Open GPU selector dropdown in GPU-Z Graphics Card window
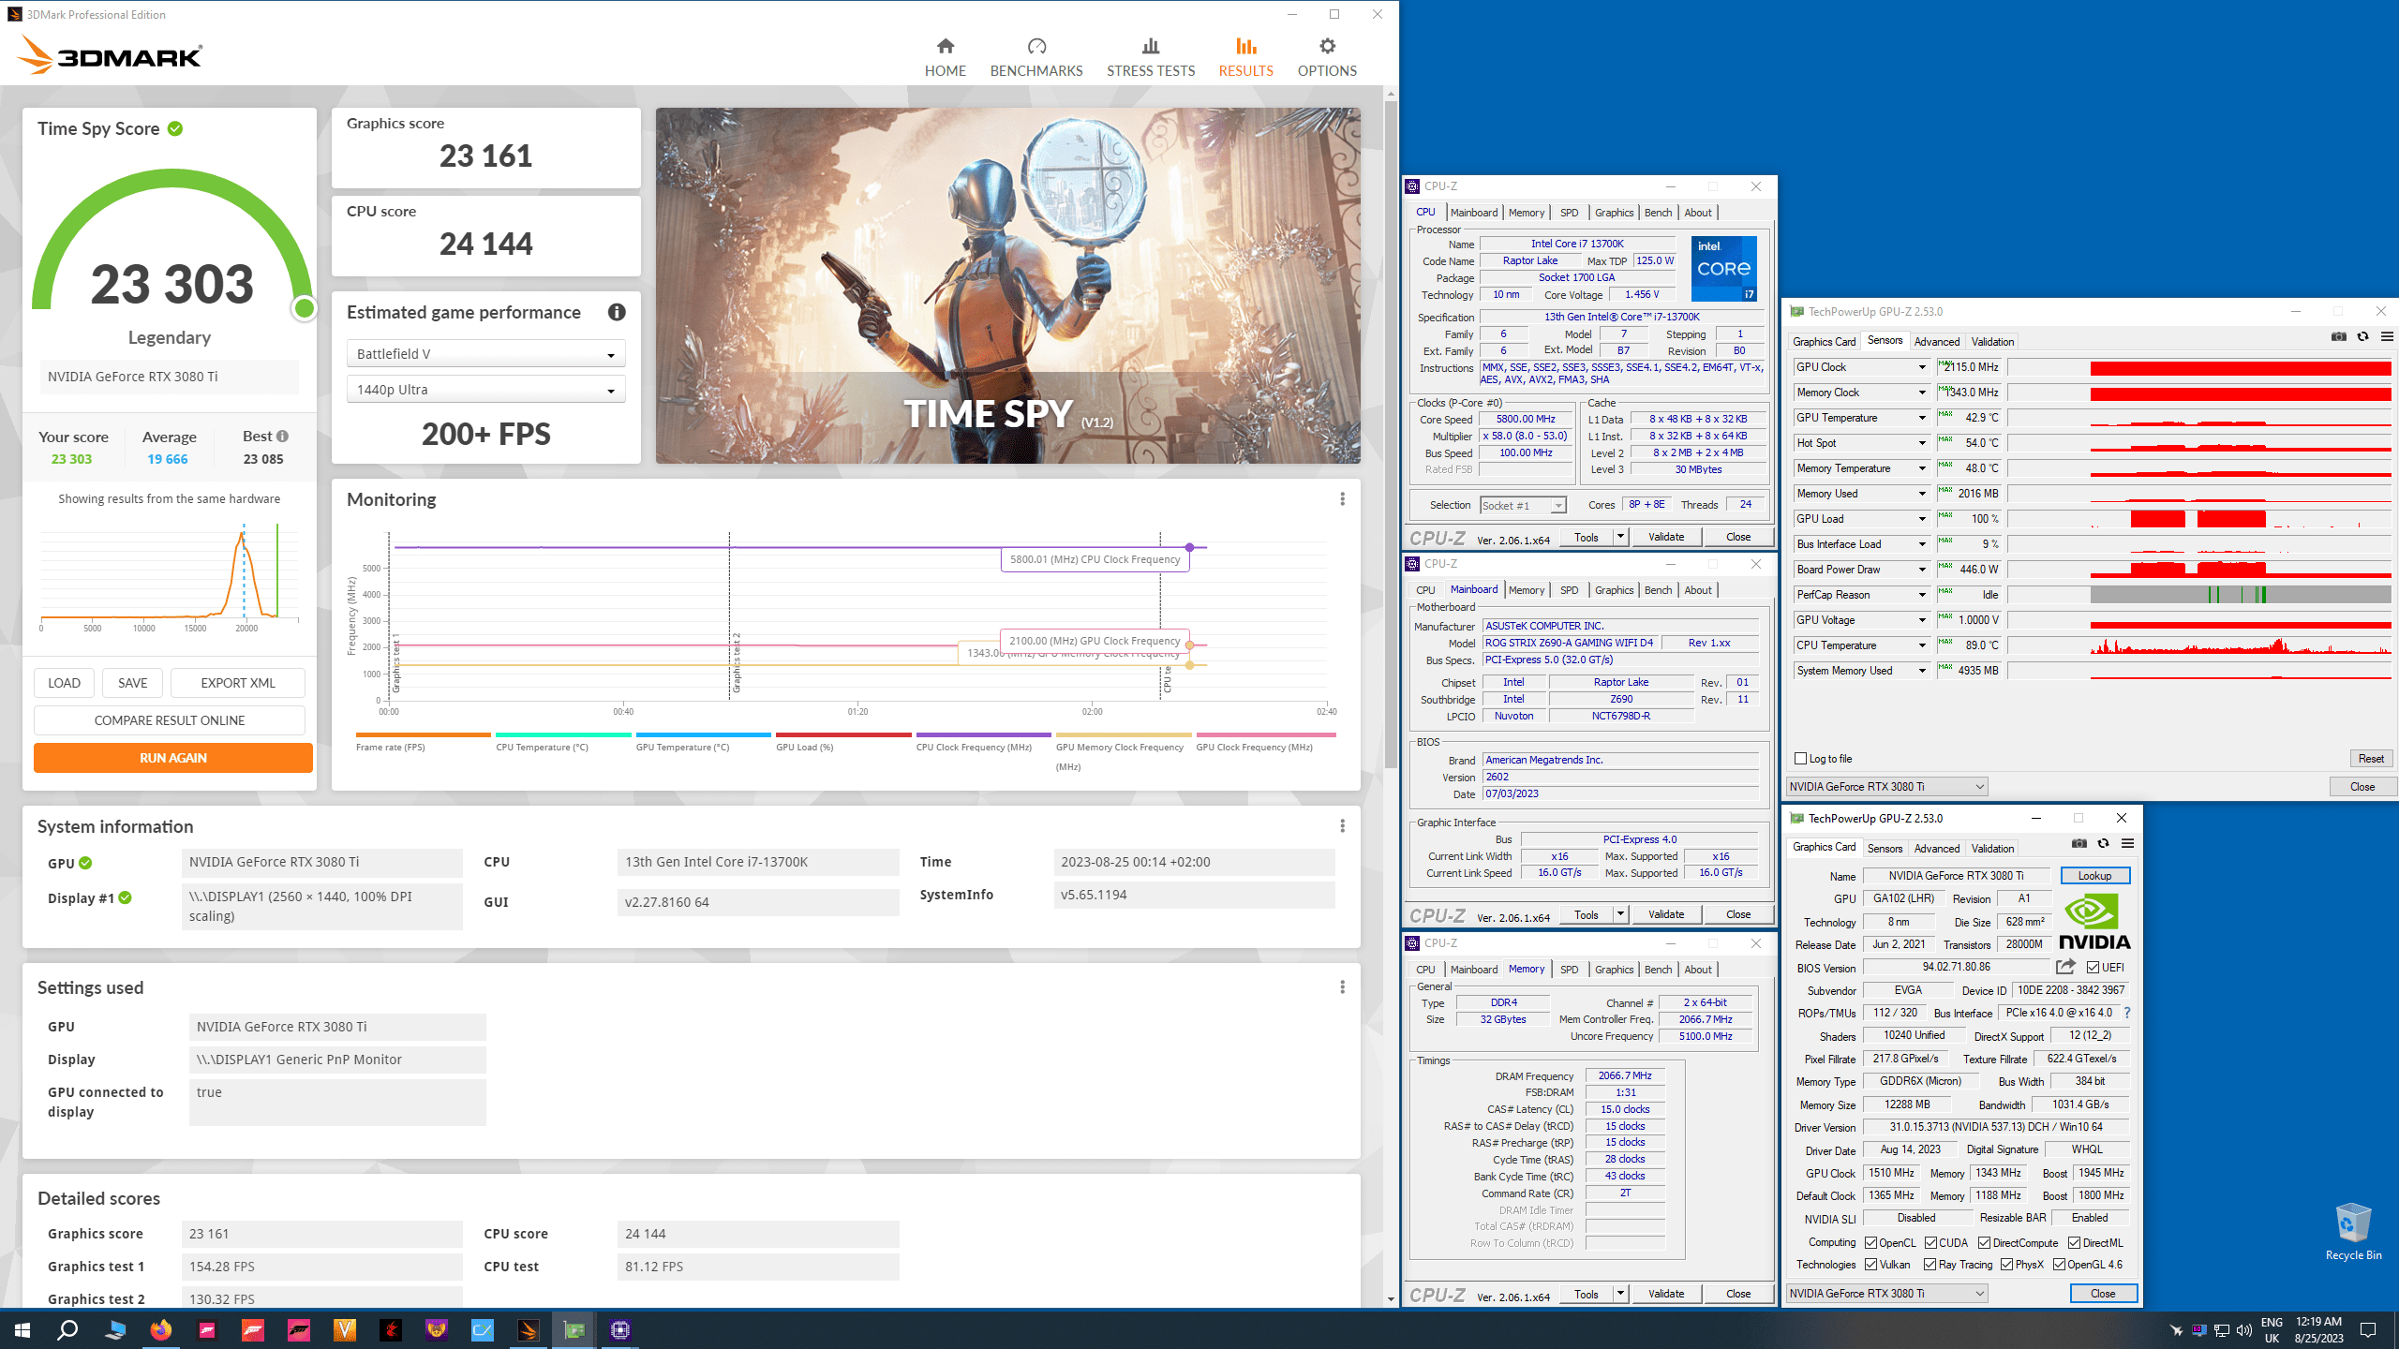 point(1886,1293)
